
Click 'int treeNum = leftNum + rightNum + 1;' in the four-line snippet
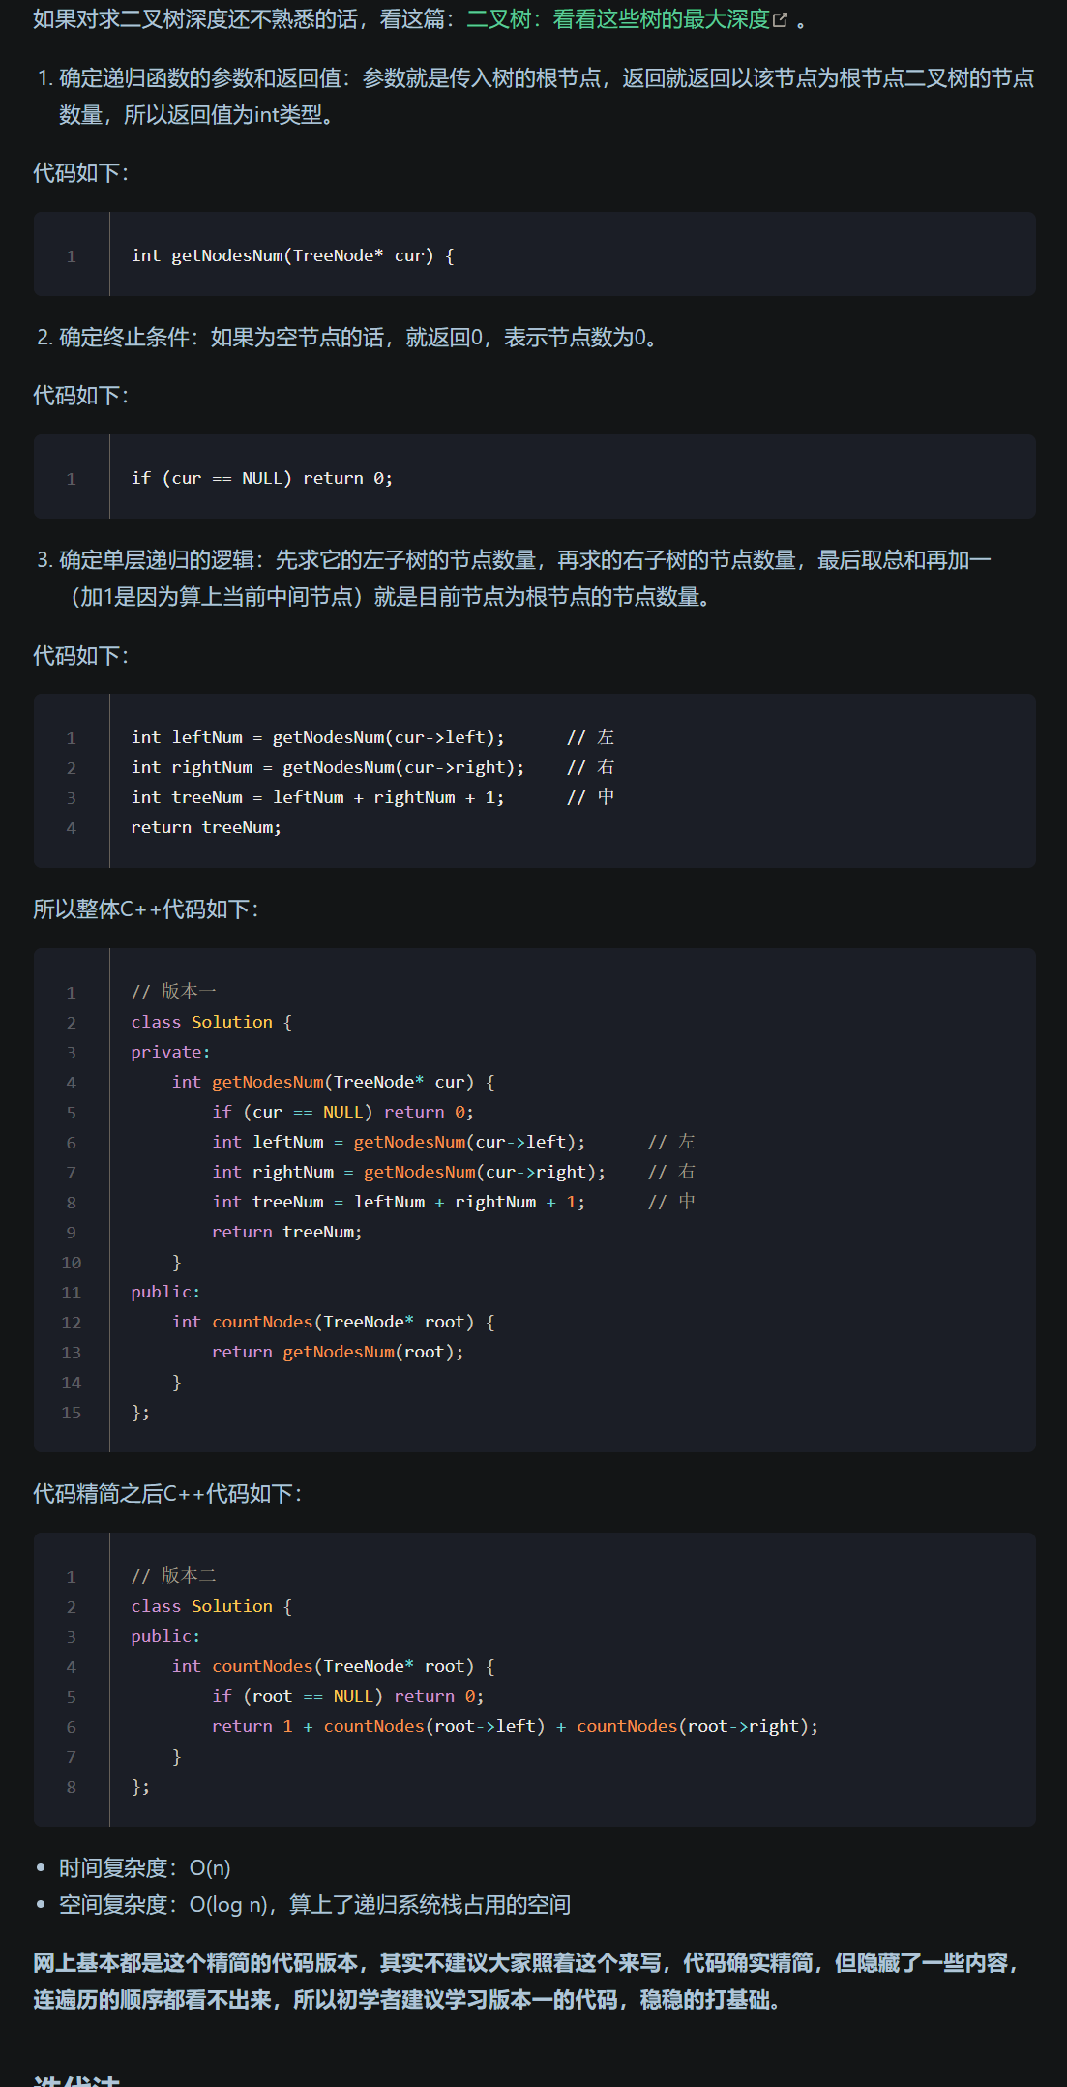pos(318,797)
